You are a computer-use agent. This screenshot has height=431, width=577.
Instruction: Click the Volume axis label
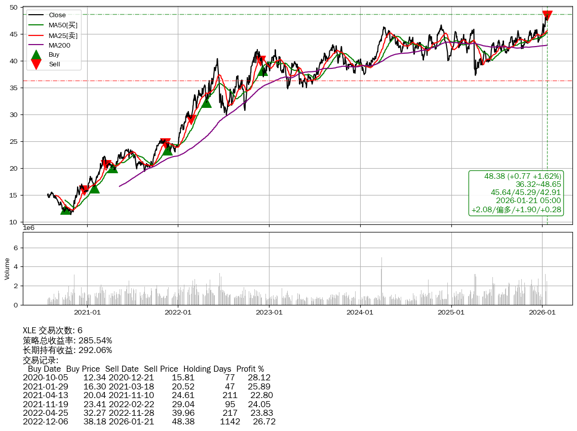click(7, 268)
